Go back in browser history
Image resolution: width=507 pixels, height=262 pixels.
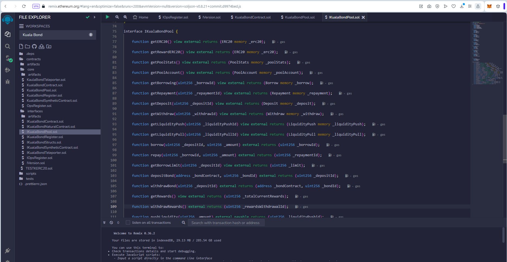click(x=6, y=6)
